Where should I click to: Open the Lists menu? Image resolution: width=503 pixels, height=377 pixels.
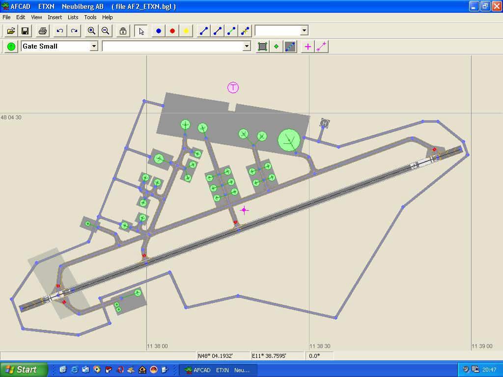pyautogui.click(x=73, y=17)
